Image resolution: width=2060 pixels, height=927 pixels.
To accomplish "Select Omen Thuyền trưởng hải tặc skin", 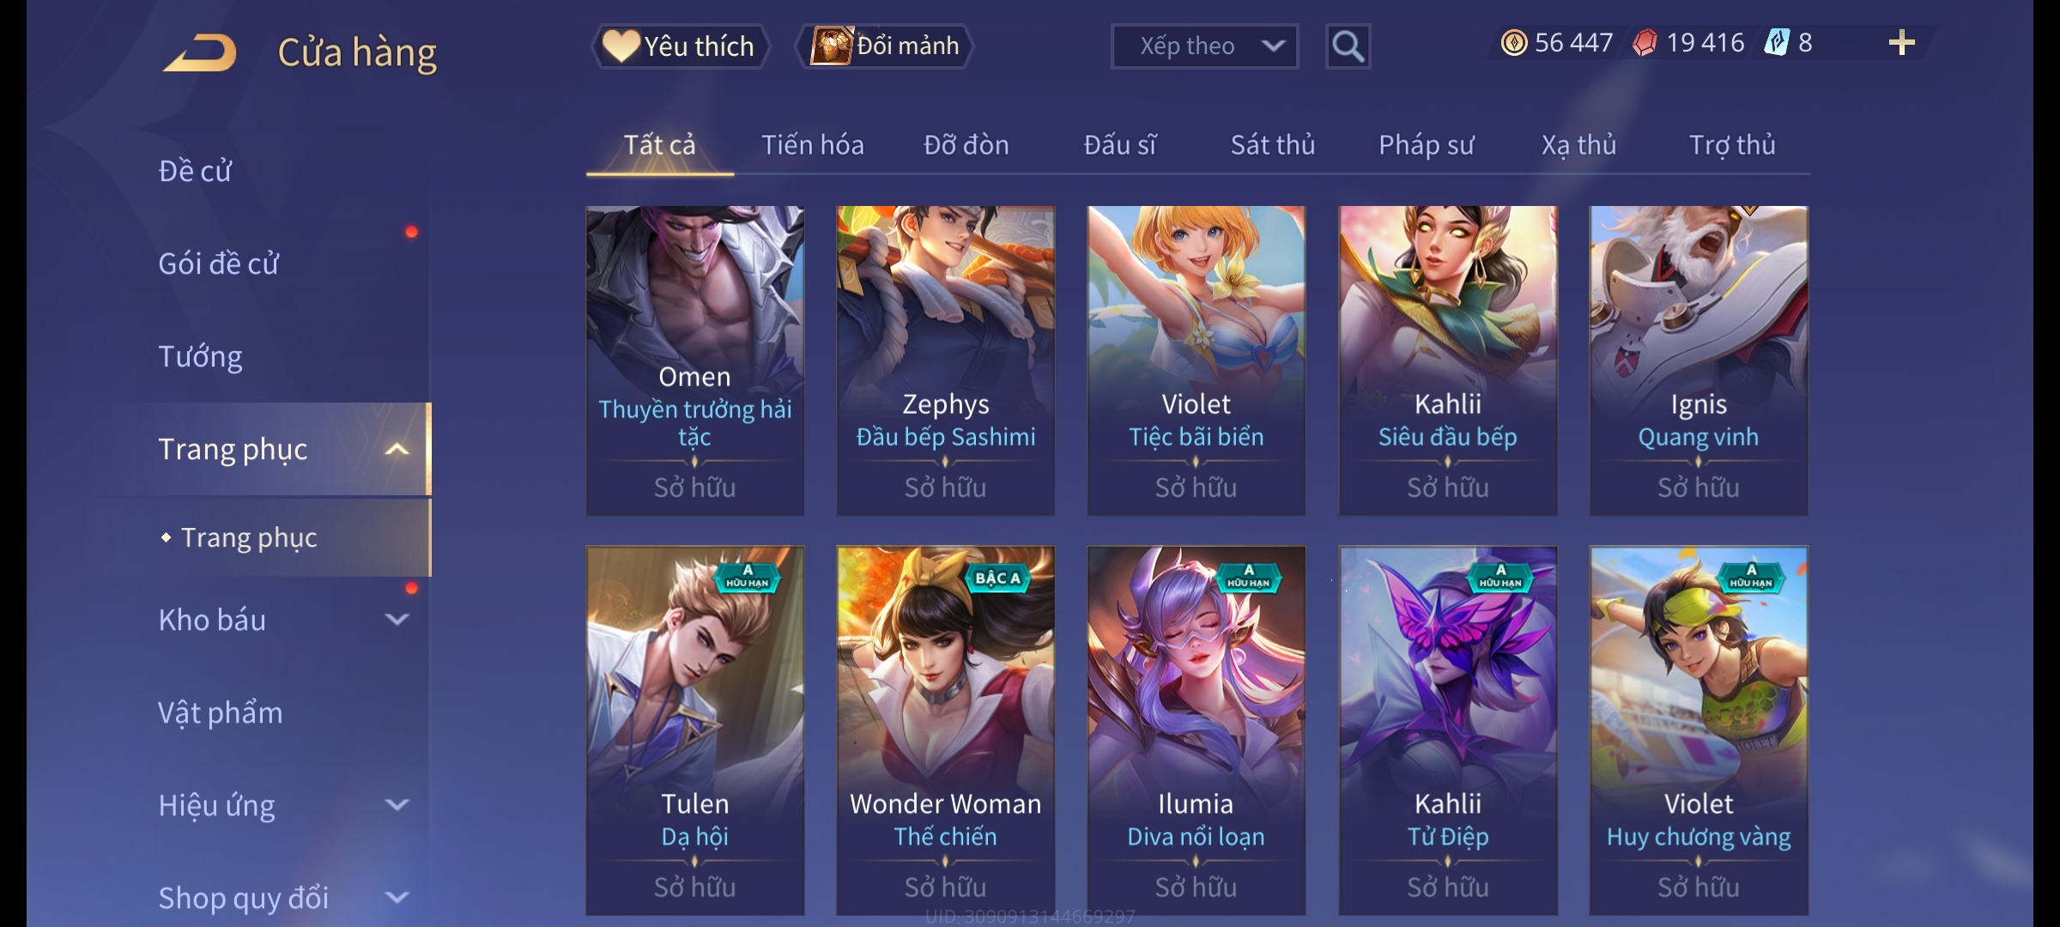I will [x=694, y=360].
